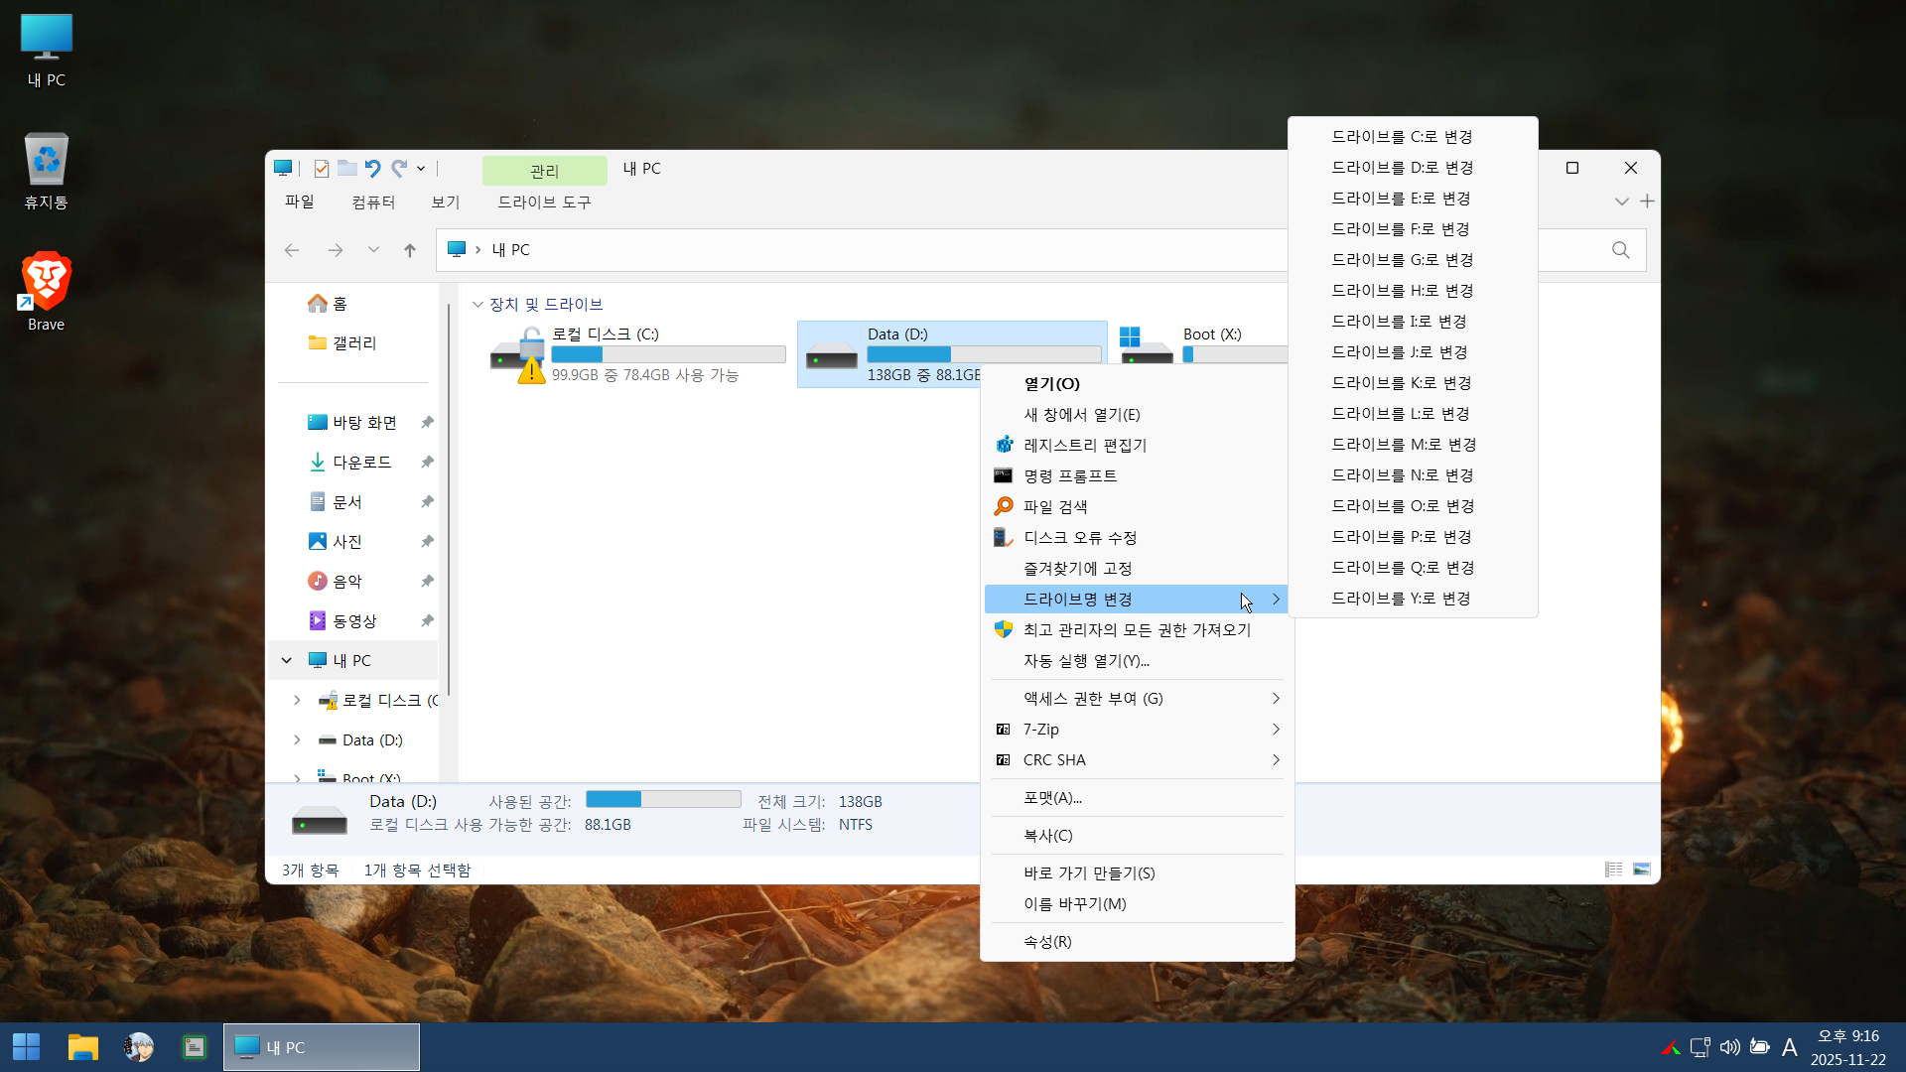The width and height of the screenshot is (1906, 1072).
Task: Open the File Explorer taskbar icon
Action: pos(82,1047)
